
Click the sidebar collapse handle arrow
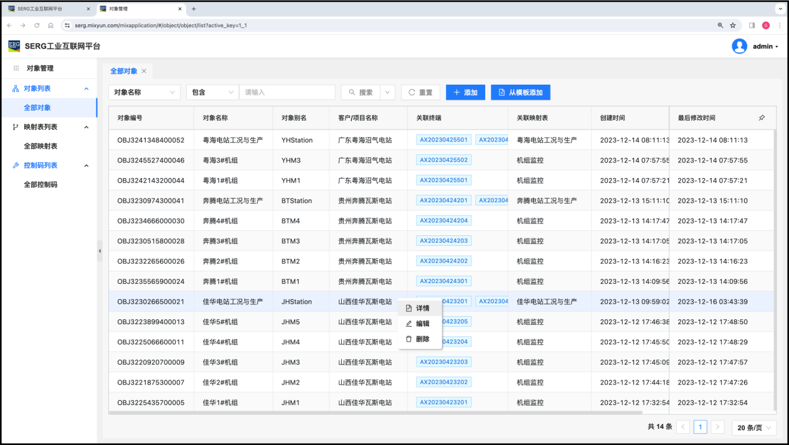pos(100,251)
